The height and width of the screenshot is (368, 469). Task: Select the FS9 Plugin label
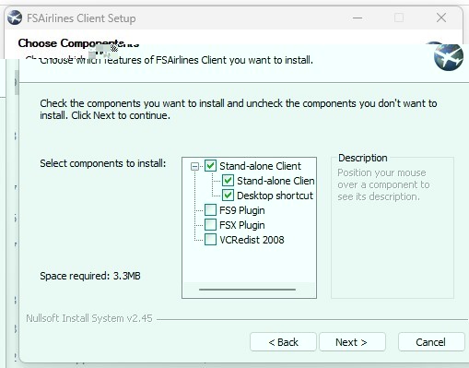242,210
